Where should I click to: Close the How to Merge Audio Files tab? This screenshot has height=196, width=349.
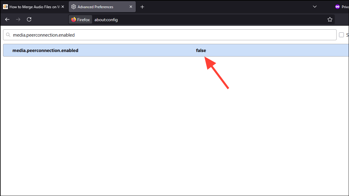63,7
